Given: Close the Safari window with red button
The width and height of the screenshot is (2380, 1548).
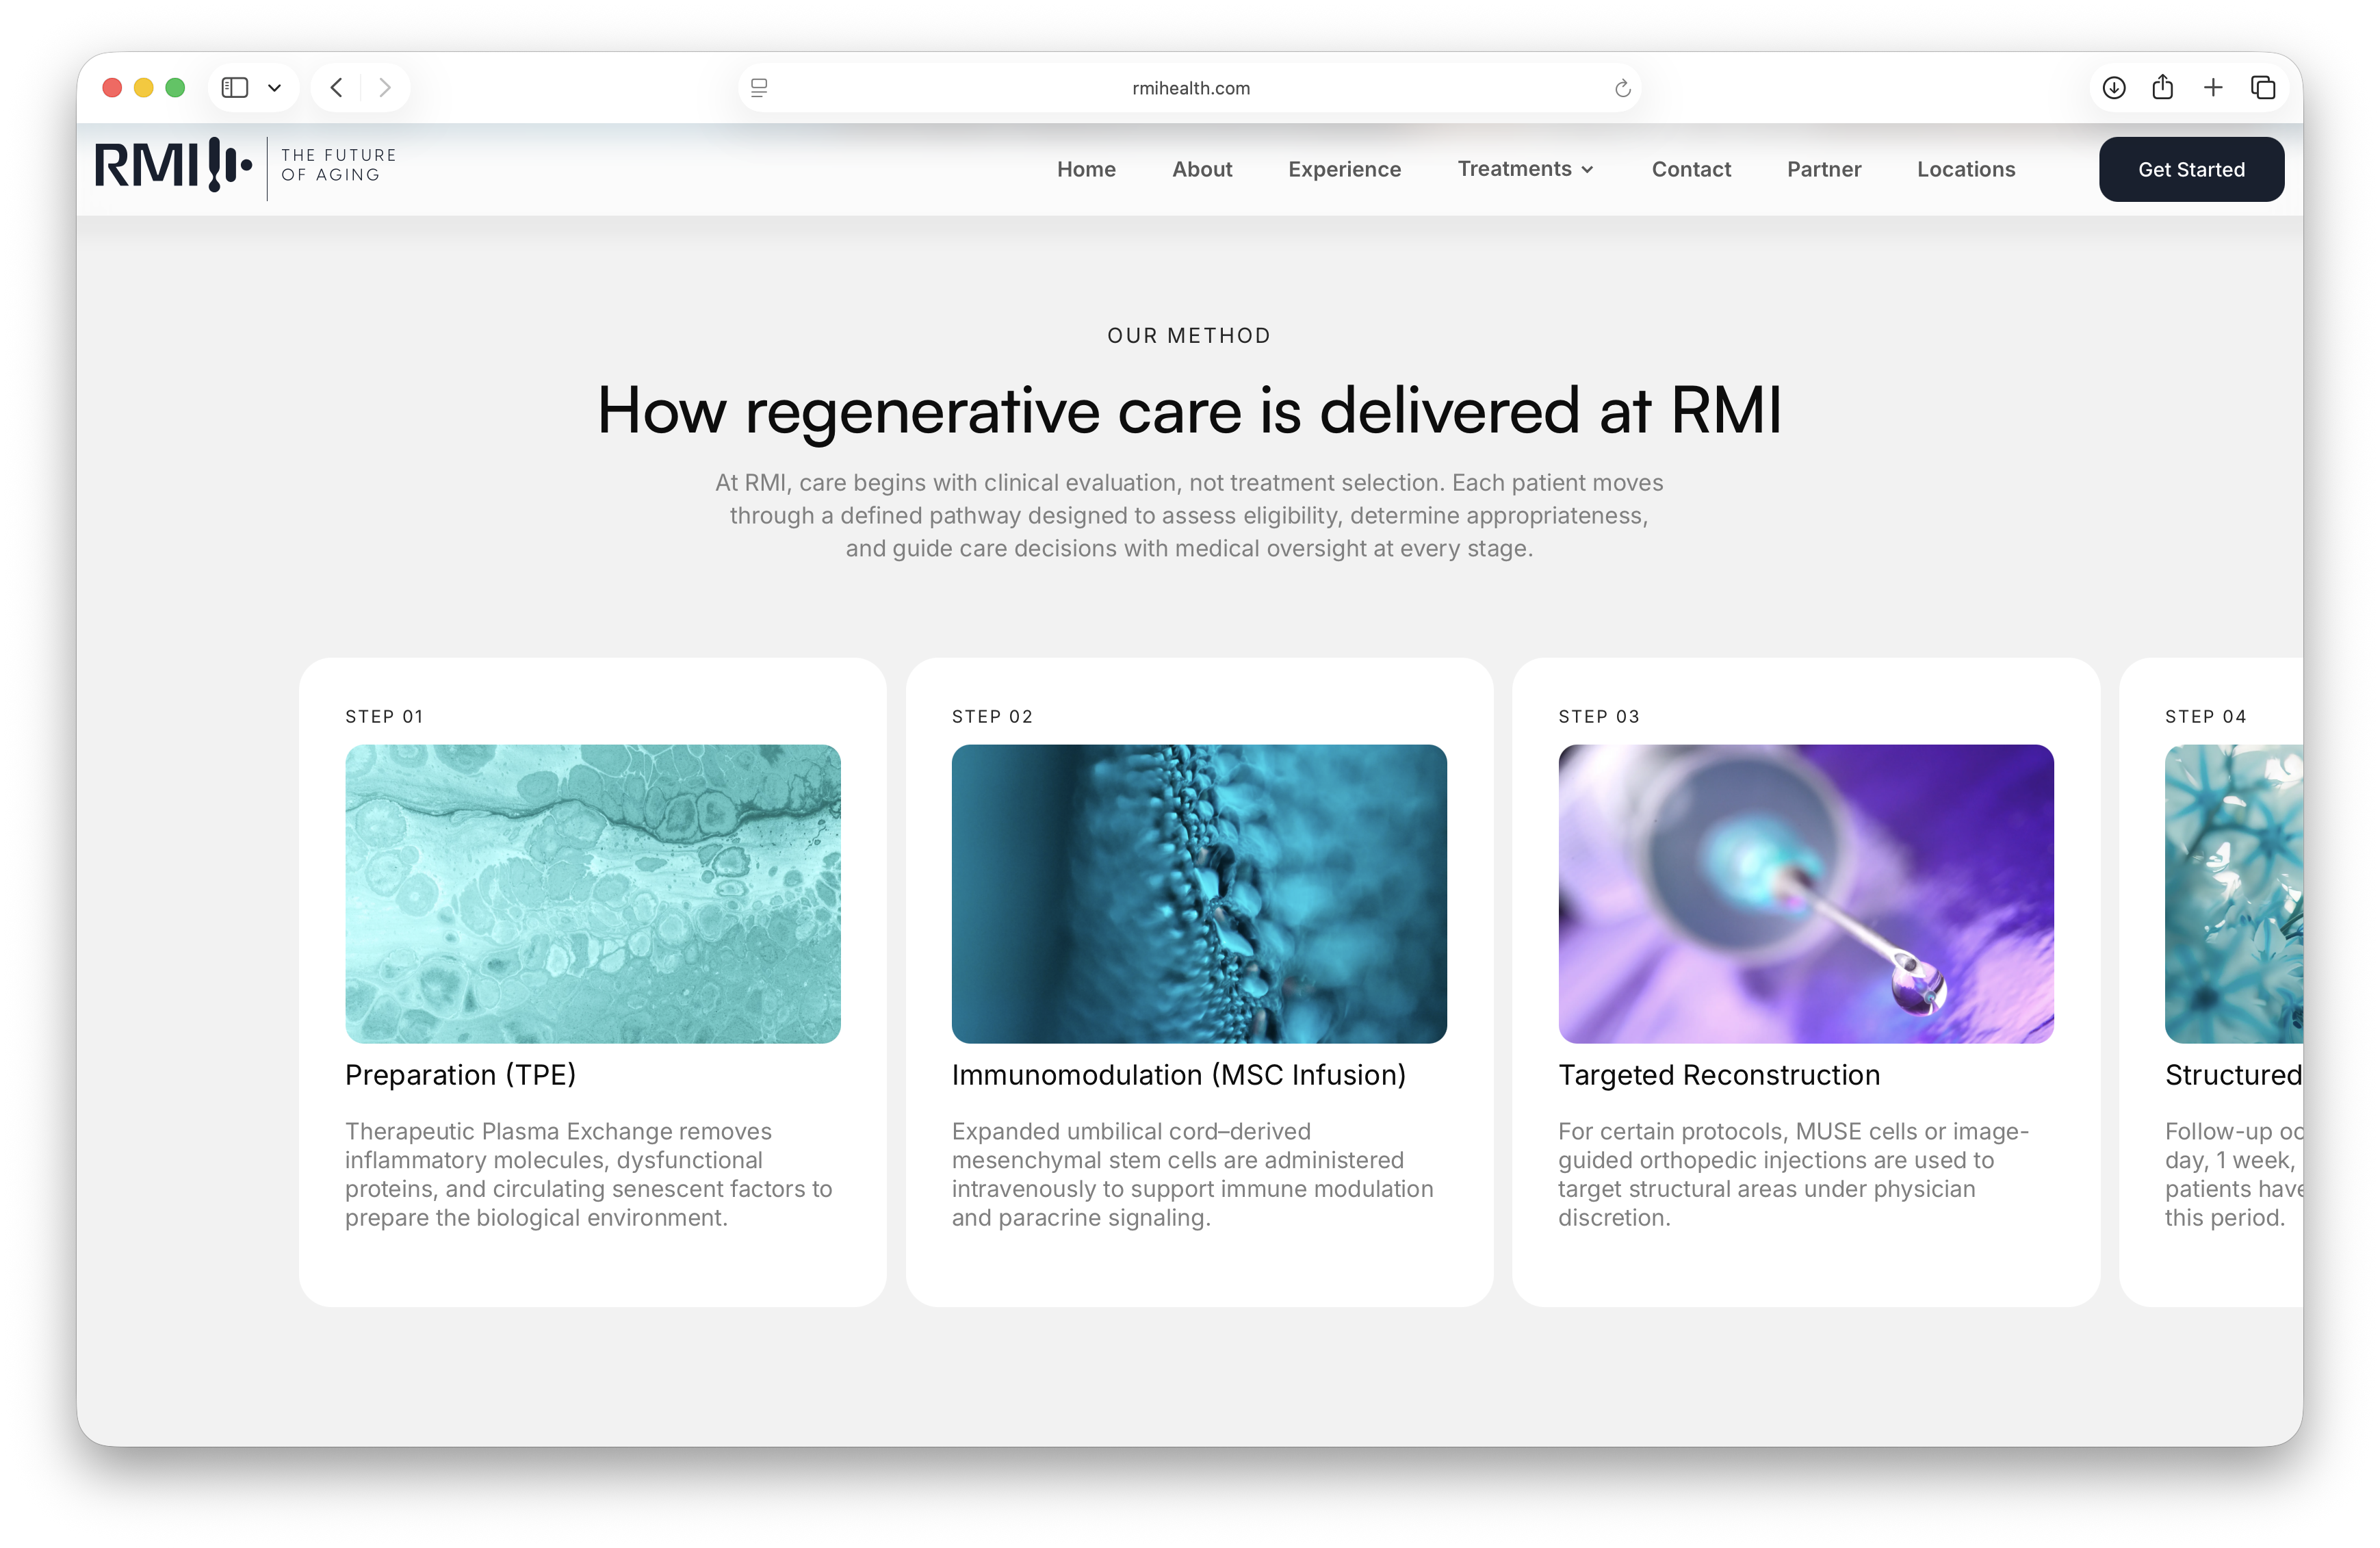Looking at the screenshot, I should click(112, 88).
